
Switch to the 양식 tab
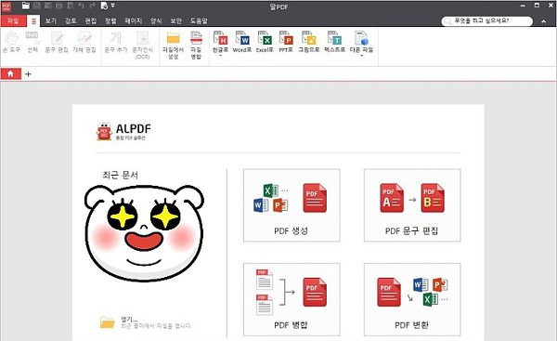(156, 20)
